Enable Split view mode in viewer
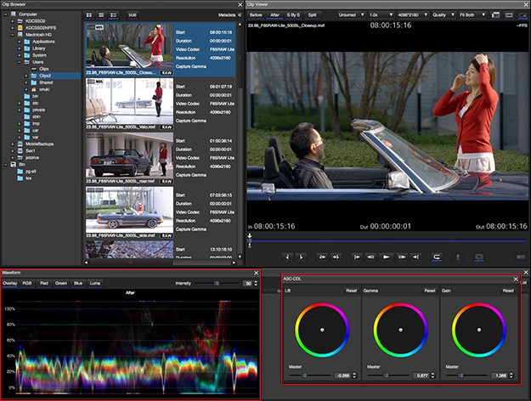The width and height of the screenshot is (531, 401). coord(313,14)
